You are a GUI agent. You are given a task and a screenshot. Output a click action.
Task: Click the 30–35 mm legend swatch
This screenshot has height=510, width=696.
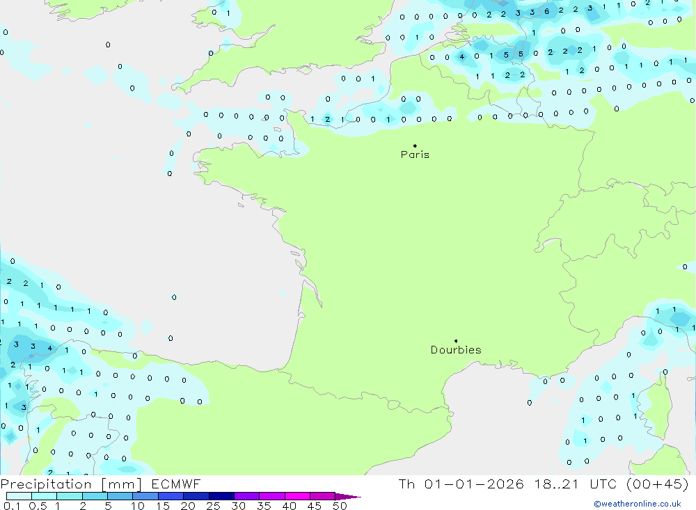coord(246,496)
